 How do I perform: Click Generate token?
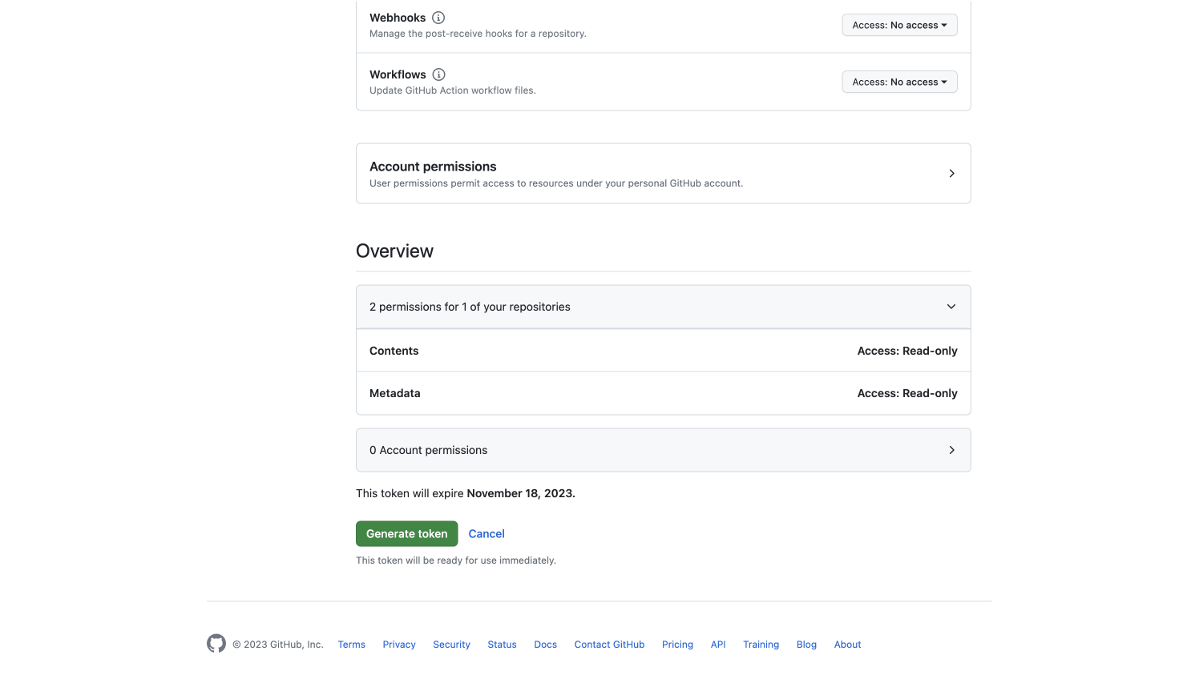click(x=406, y=533)
